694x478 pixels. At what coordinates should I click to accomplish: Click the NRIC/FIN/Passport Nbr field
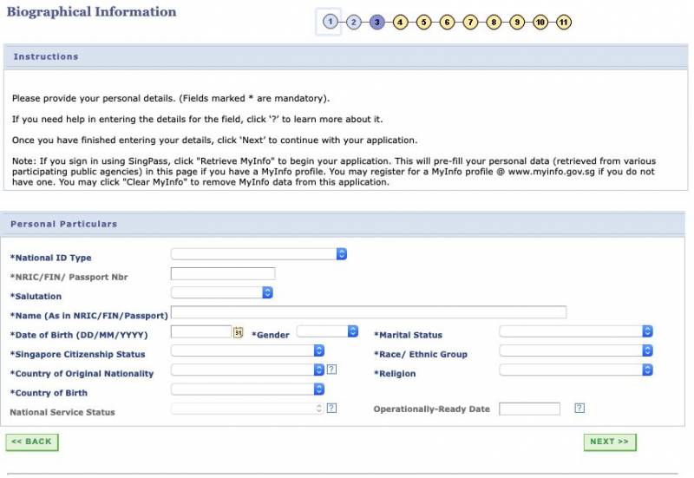(223, 274)
